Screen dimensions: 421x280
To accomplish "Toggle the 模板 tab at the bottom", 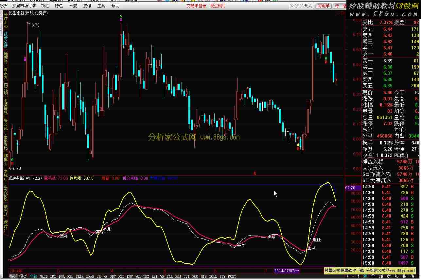I will (23, 276).
